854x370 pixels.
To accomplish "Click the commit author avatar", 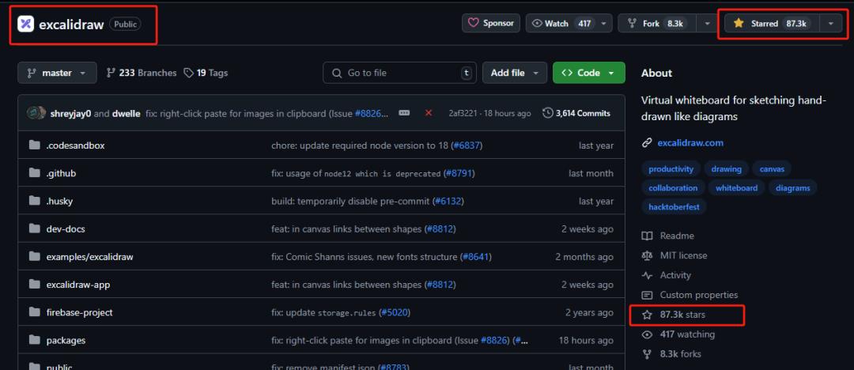I will pos(36,113).
